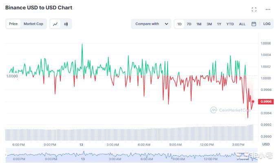Select the 7D time range tab

point(189,24)
